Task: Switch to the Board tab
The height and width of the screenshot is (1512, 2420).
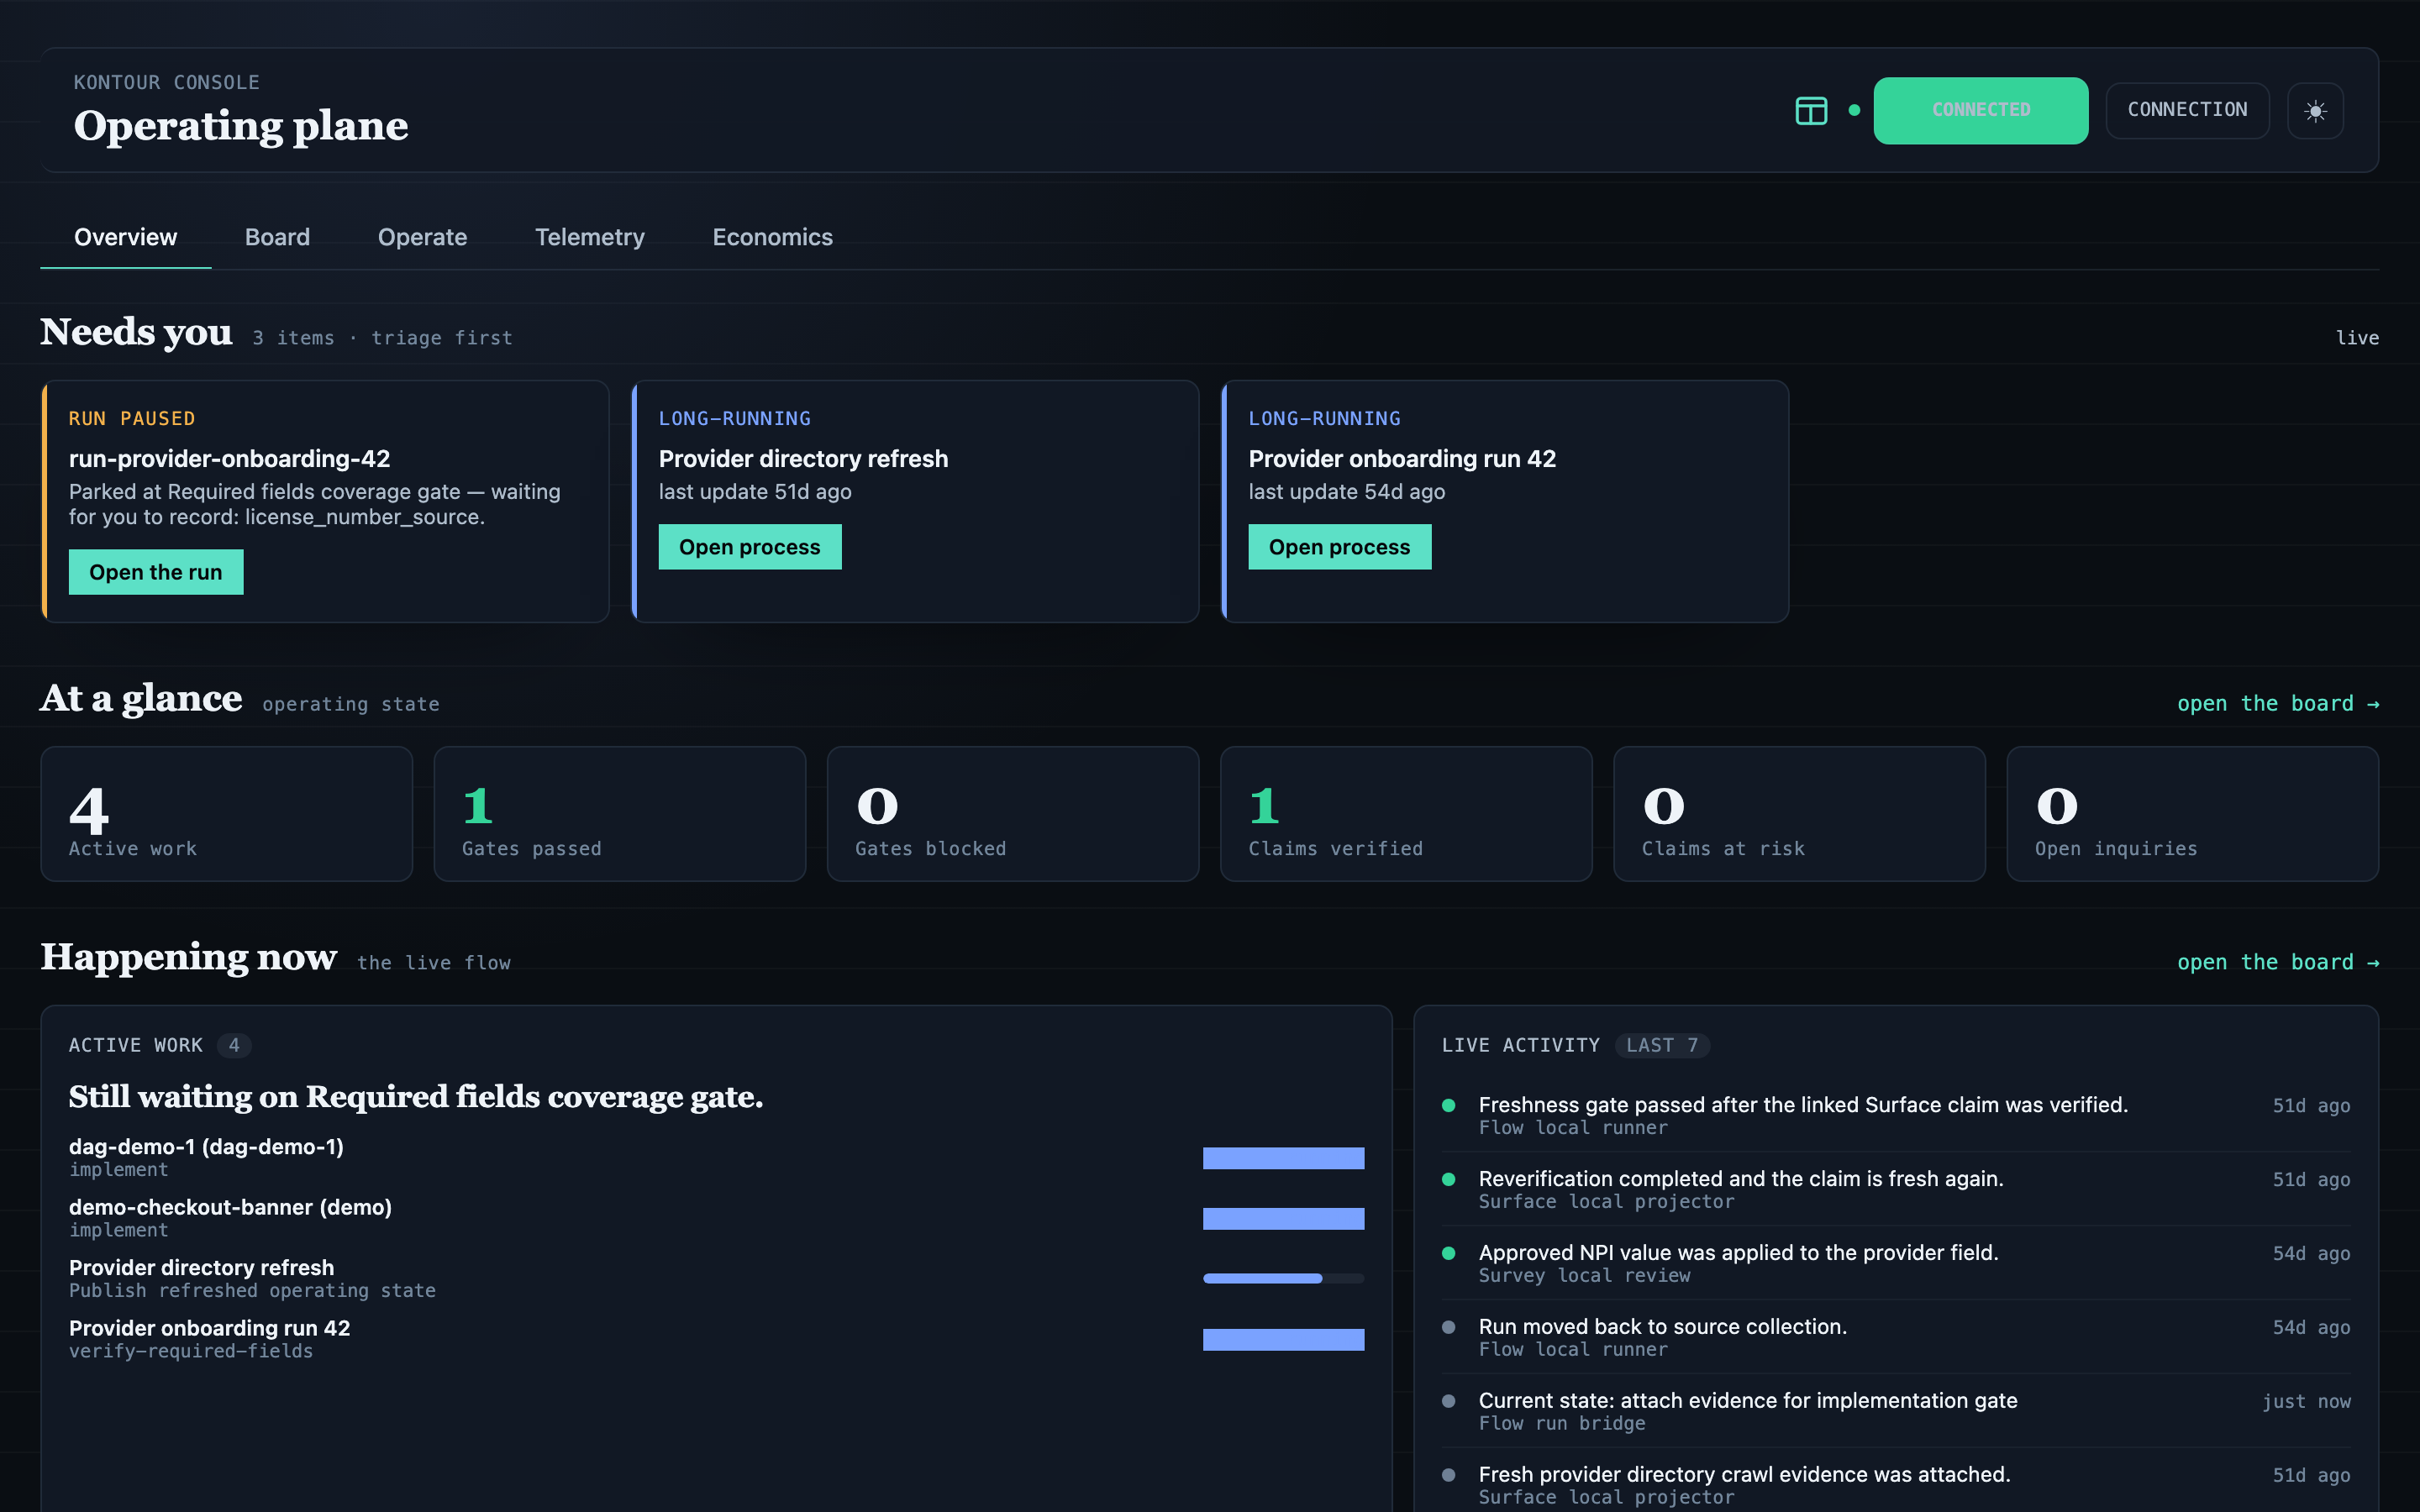Action: point(277,237)
